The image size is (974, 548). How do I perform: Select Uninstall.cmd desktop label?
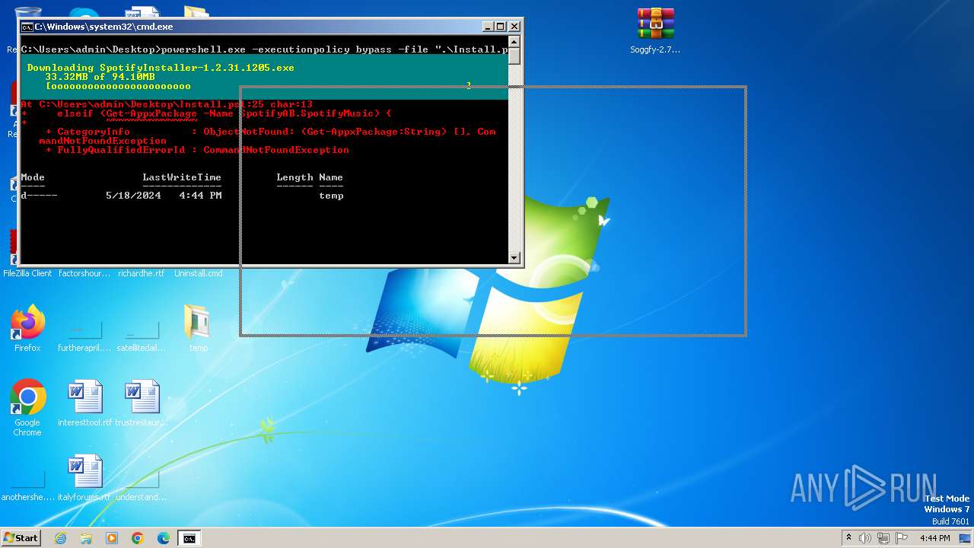(x=198, y=273)
